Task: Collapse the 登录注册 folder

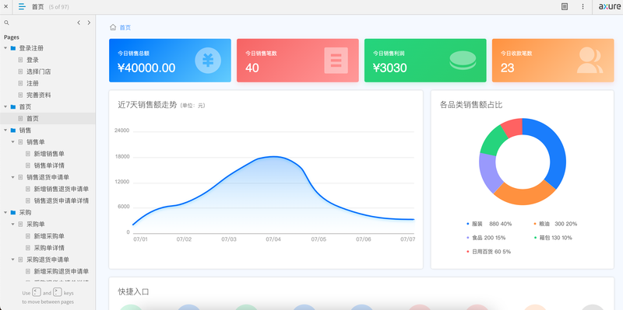Action: pyautogui.click(x=5, y=48)
